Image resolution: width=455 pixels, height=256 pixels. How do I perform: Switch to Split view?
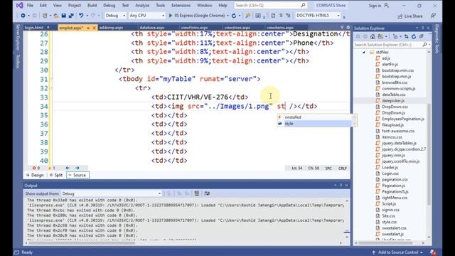point(56,175)
